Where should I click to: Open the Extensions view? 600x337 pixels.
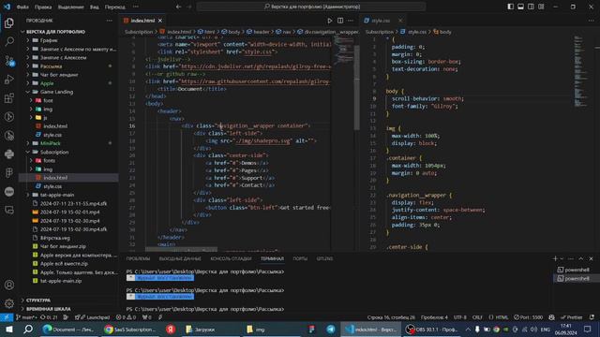click(x=9, y=98)
